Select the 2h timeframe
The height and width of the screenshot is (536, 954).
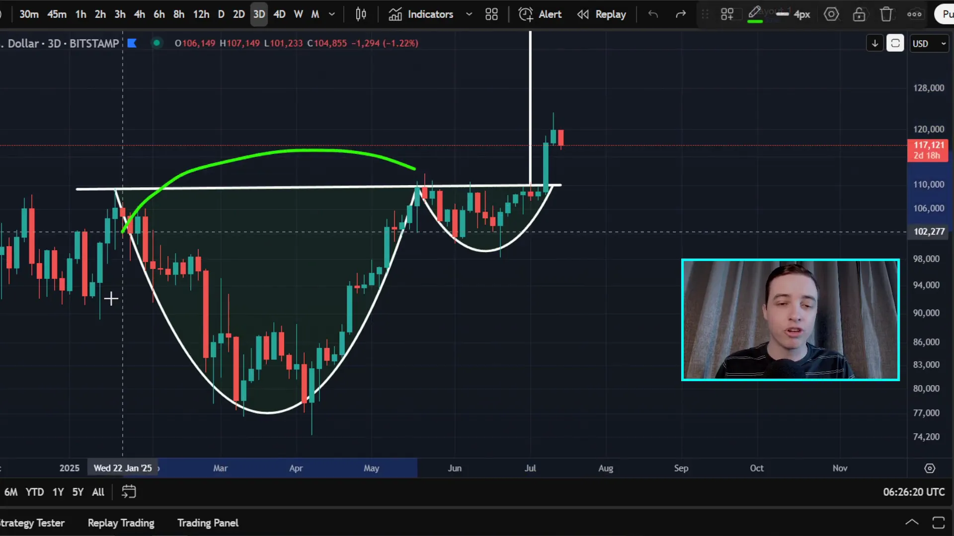click(x=100, y=14)
